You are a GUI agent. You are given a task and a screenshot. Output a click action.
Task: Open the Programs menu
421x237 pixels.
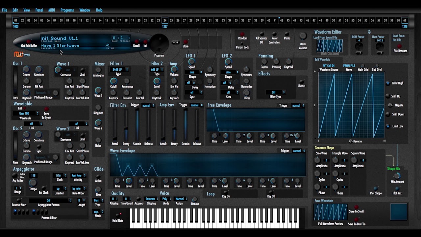point(67,10)
